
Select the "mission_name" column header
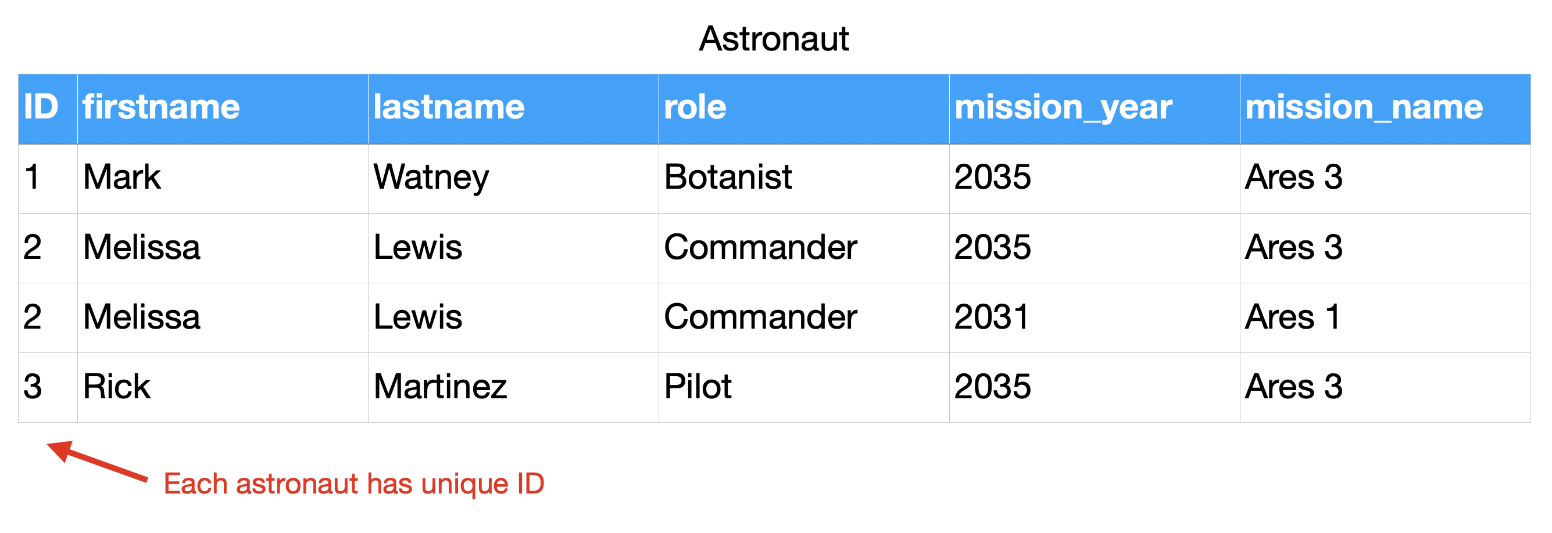[x=1364, y=107]
